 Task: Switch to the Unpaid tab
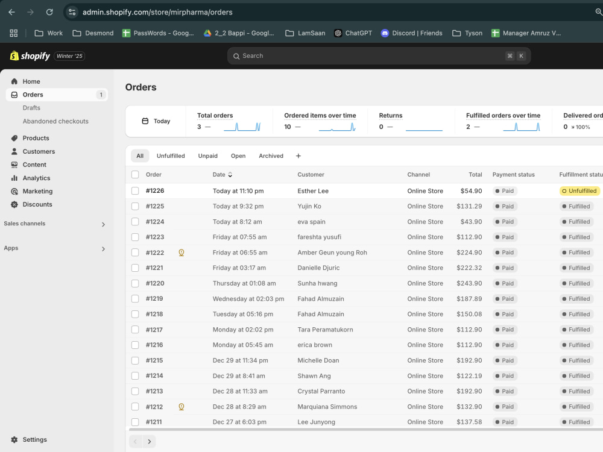(x=207, y=156)
